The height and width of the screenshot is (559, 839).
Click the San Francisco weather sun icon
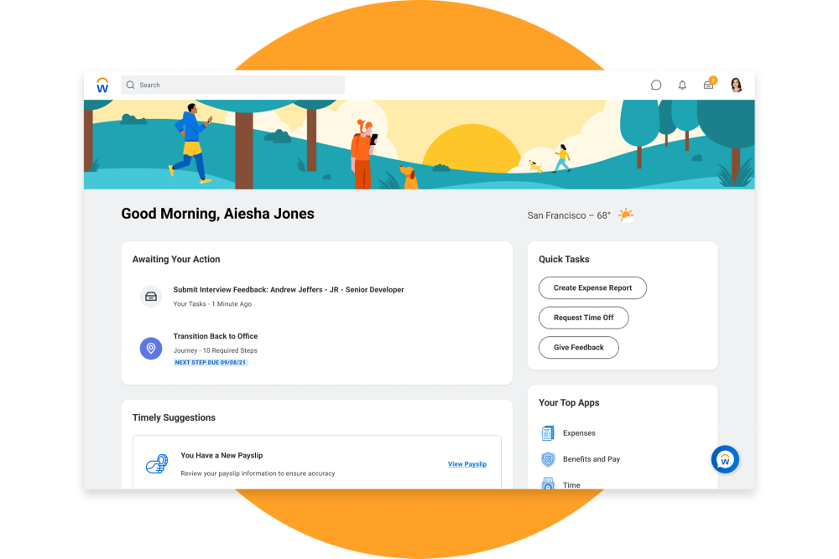[626, 215]
